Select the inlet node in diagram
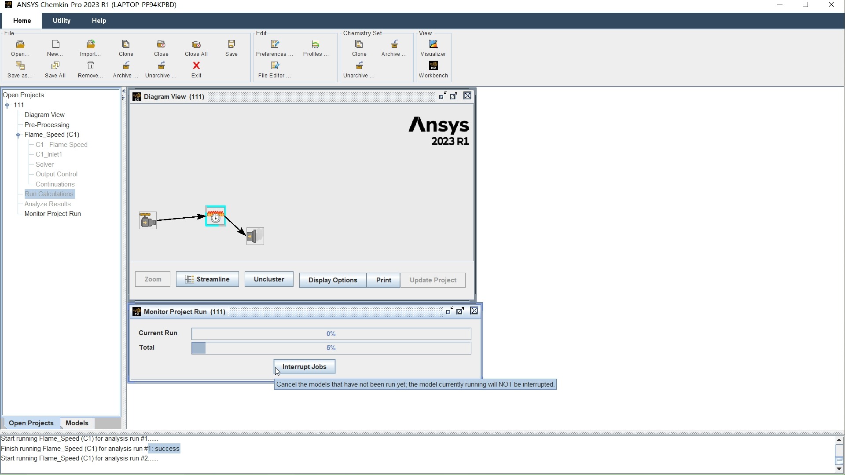This screenshot has width=845, height=475. [x=148, y=220]
